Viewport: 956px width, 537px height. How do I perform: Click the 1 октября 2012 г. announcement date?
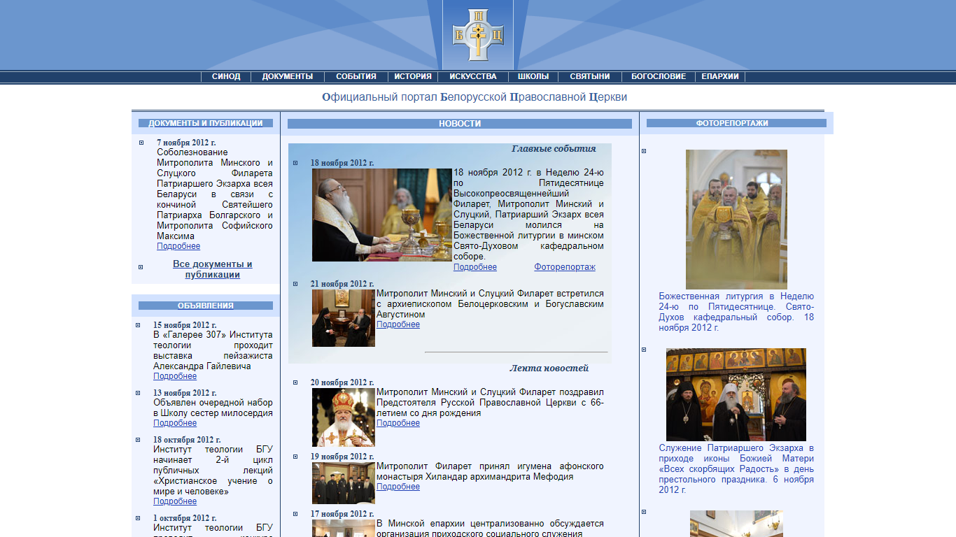[x=185, y=518]
